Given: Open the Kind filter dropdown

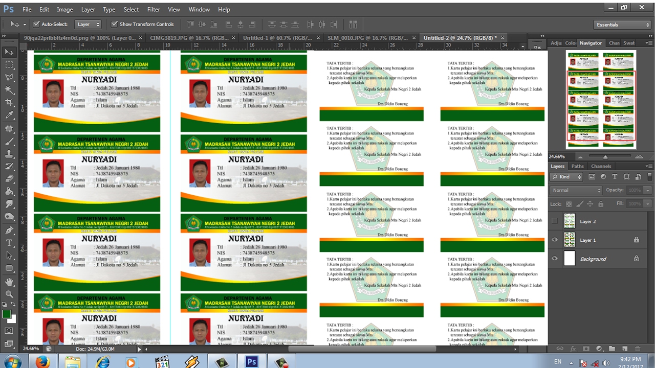Looking at the screenshot, I should click(566, 176).
